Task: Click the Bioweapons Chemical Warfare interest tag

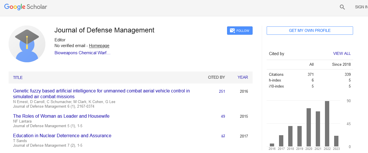Action: (82, 53)
